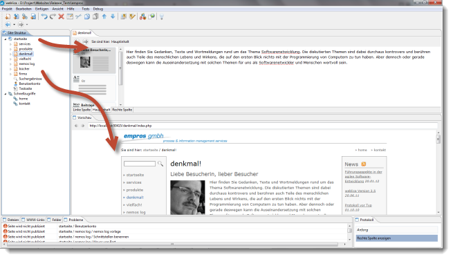Click forward arrow next to 'Sie sind hier: Hauptinhalt'
Viewport: 453px width, 259px height.
click(x=85, y=41)
